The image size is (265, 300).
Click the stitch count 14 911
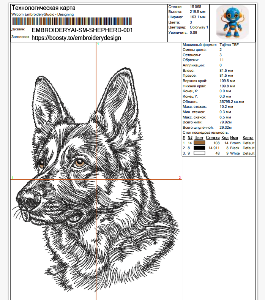214,148
